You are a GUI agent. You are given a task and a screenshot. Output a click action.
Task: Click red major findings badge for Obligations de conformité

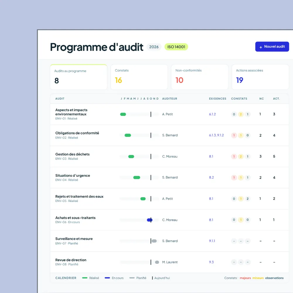point(234,135)
